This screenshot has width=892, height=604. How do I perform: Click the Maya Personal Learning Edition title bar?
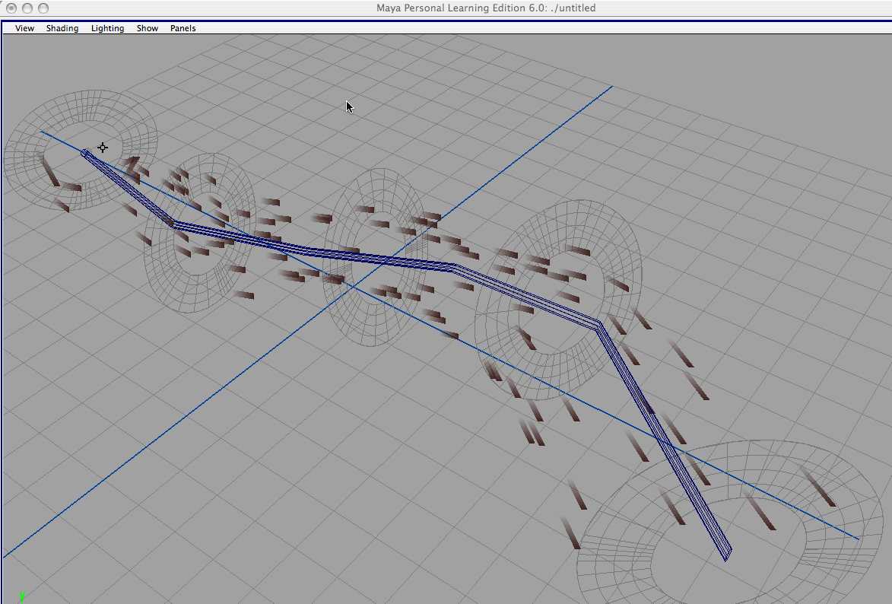tap(486, 8)
